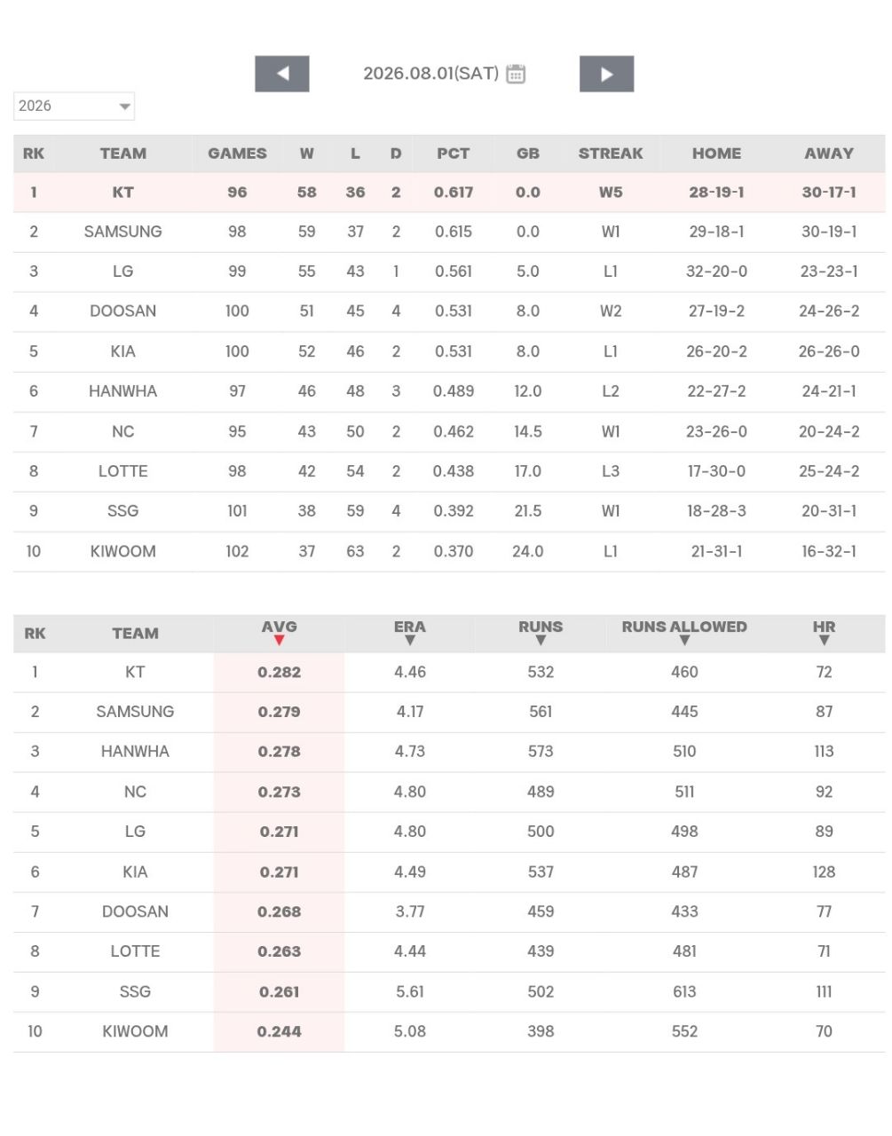Go to the previous date with left arrow
Screen dimensions: 892x1136
(281, 74)
